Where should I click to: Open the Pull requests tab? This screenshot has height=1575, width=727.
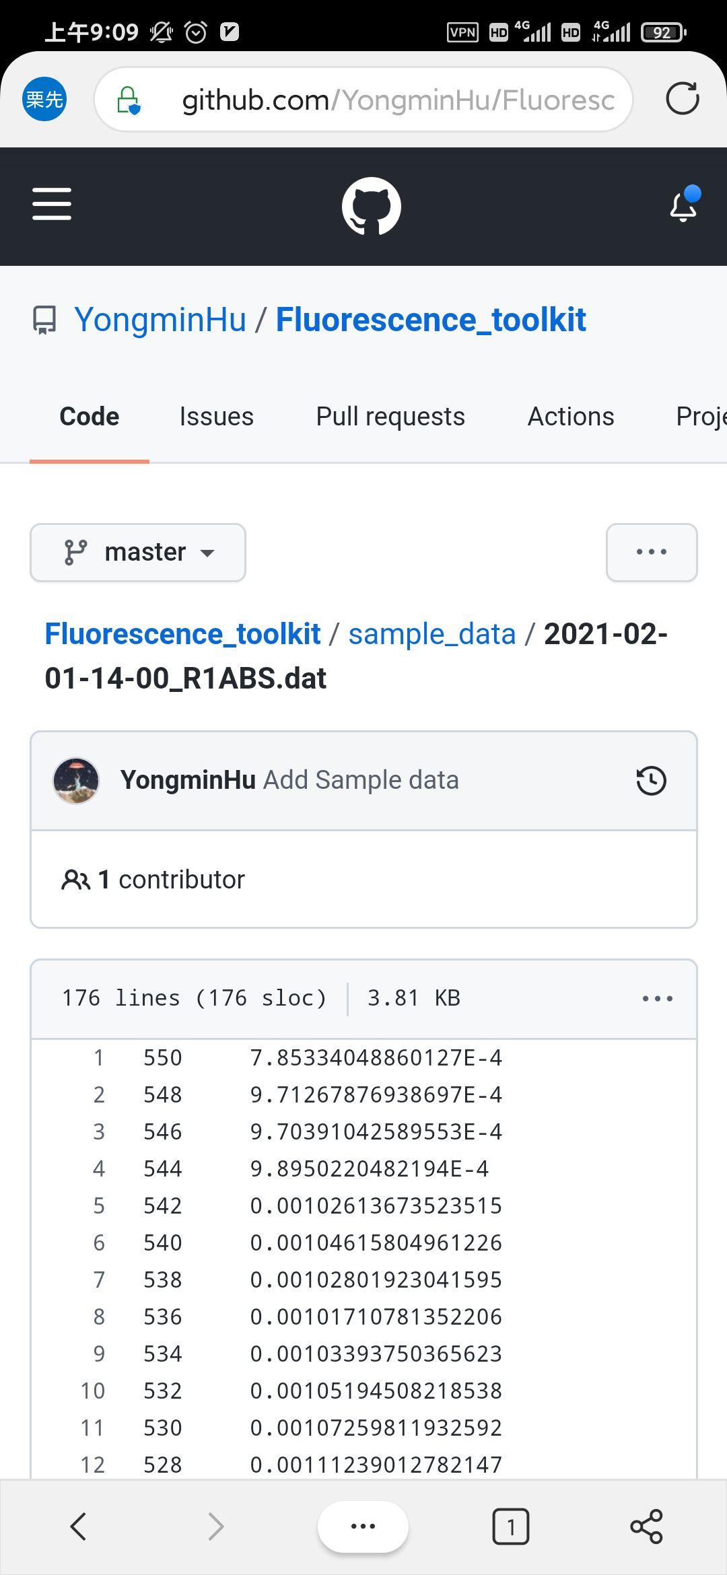(x=390, y=417)
